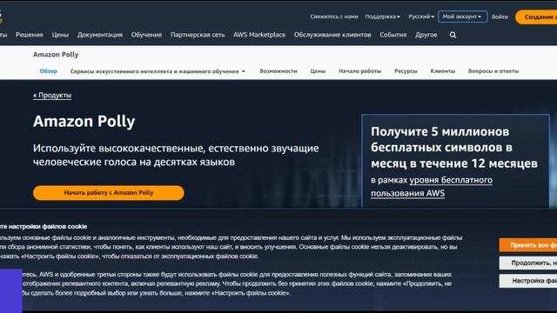
Task: Expand Сервисы искусственного интеллекта dropdown
Action: pos(158,71)
